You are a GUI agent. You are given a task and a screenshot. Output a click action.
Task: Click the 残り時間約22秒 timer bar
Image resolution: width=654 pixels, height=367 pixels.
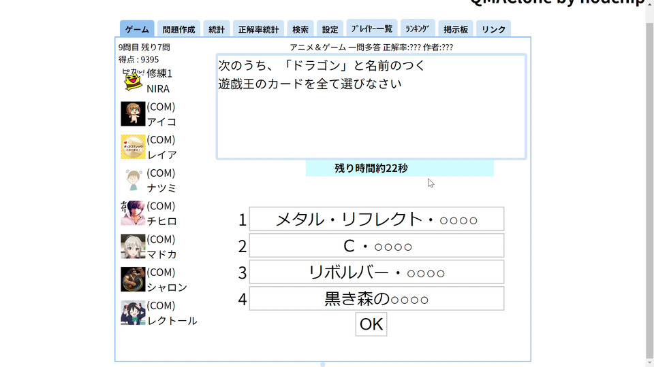pyautogui.click(x=400, y=168)
